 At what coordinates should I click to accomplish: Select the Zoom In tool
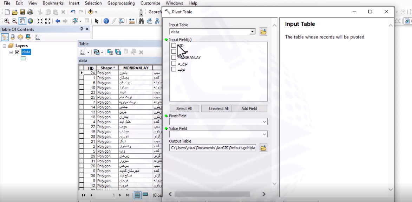pos(7,21)
